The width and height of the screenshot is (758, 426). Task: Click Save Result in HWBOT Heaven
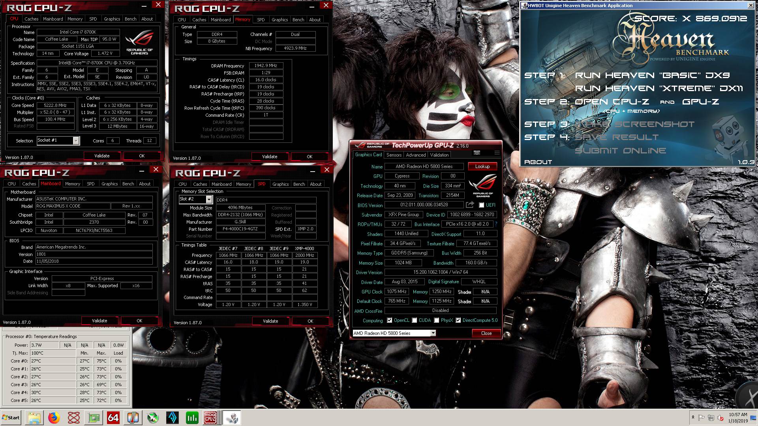(617, 137)
